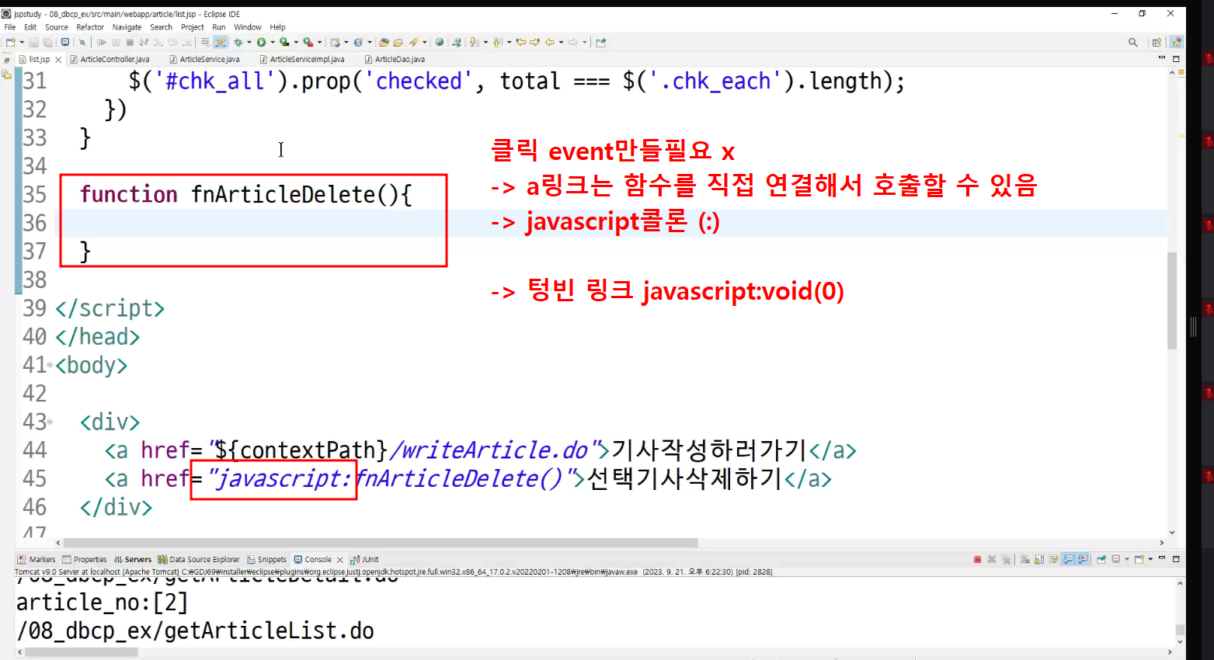1214x660 pixels.
Task: Collapse the body tag fold at line 41
Action: [50, 365]
